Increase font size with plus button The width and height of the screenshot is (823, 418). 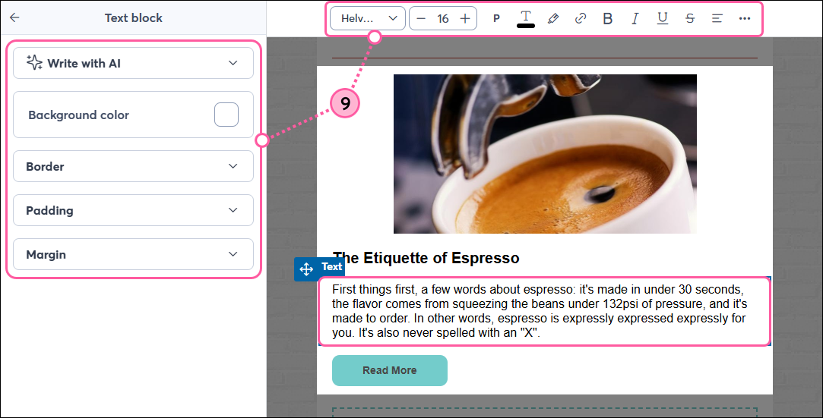465,18
